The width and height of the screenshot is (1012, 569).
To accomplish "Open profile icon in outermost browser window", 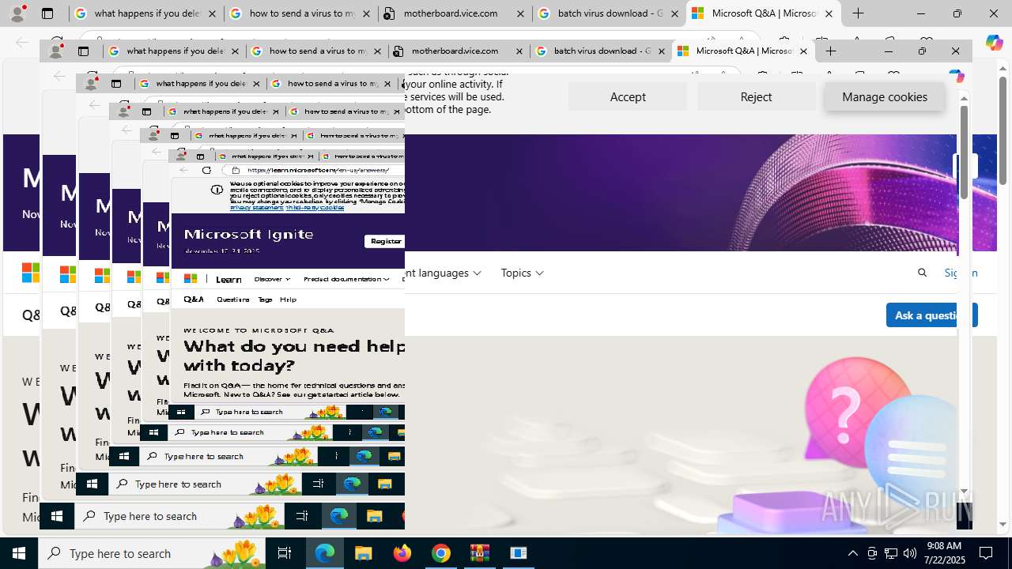I will pos(17,13).
